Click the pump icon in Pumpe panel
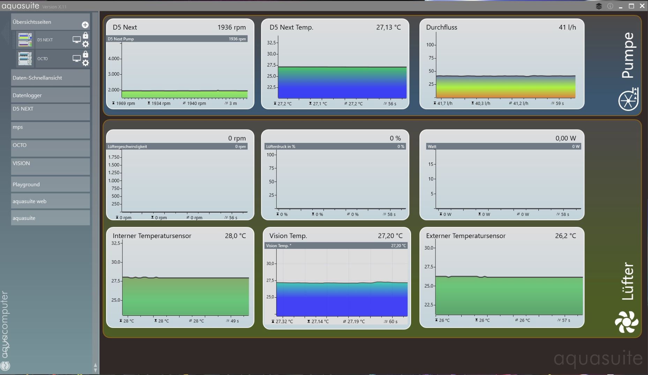 (628, 100)
